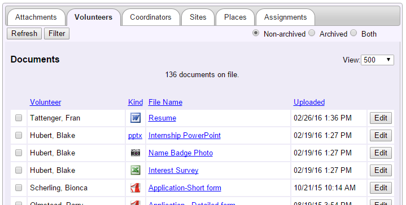Select the Archived radio button
The width and height of the screenshot is (406, 205).
312,33
